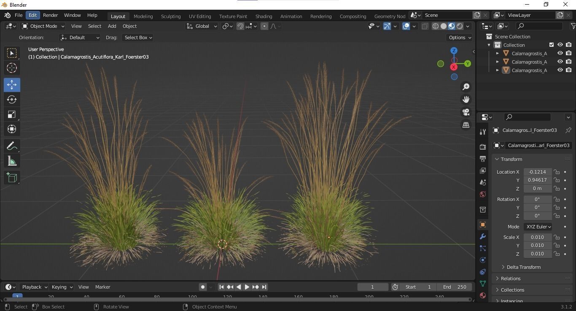576x311 pixels.
Task: Toggle snapping magnet in header
Action: pos(240,26)
